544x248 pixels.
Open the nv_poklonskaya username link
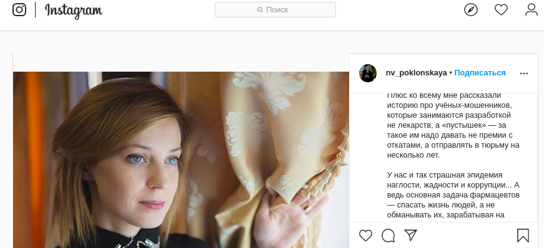click(416, 73)
